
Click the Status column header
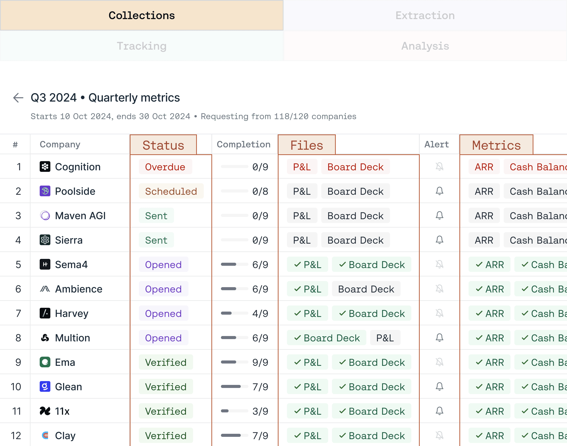[163, 145]
